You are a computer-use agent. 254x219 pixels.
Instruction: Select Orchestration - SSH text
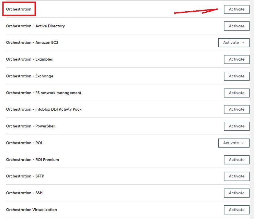coord(24,193)
